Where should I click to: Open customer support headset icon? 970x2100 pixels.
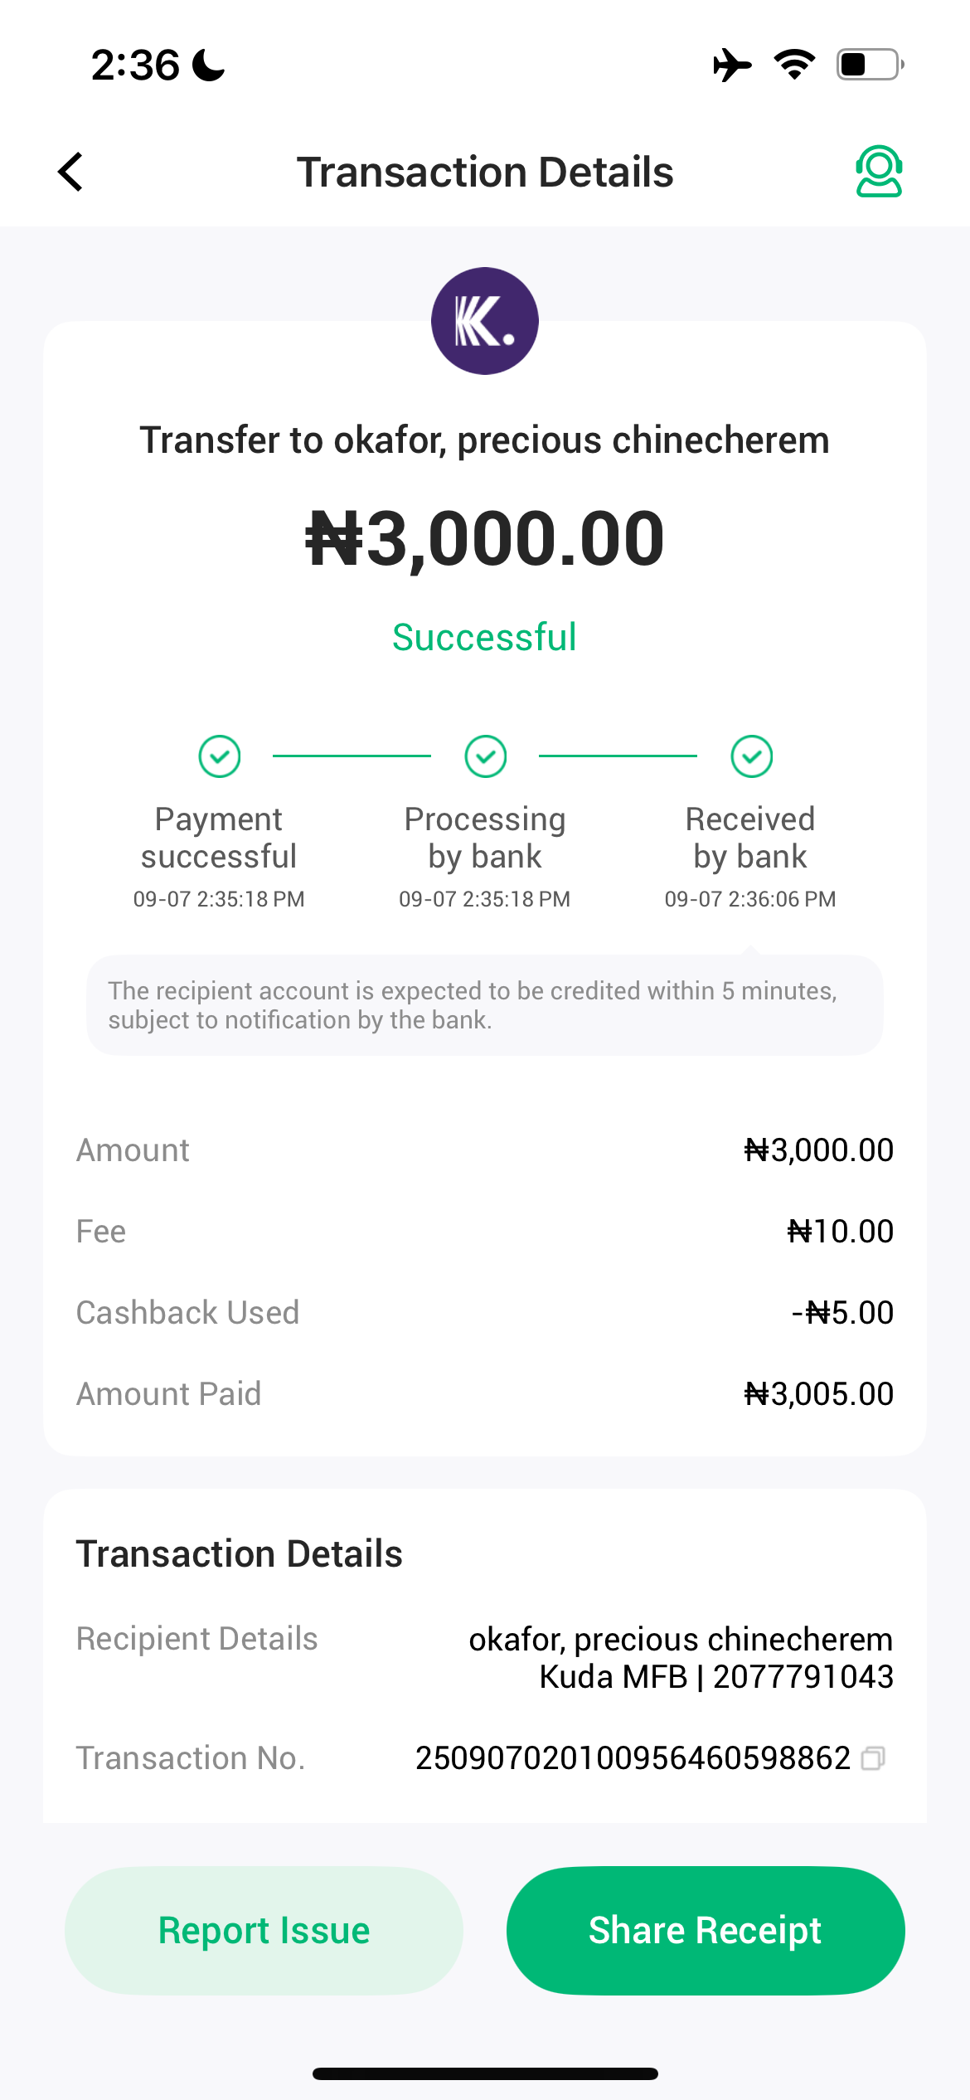click(879, 172)
